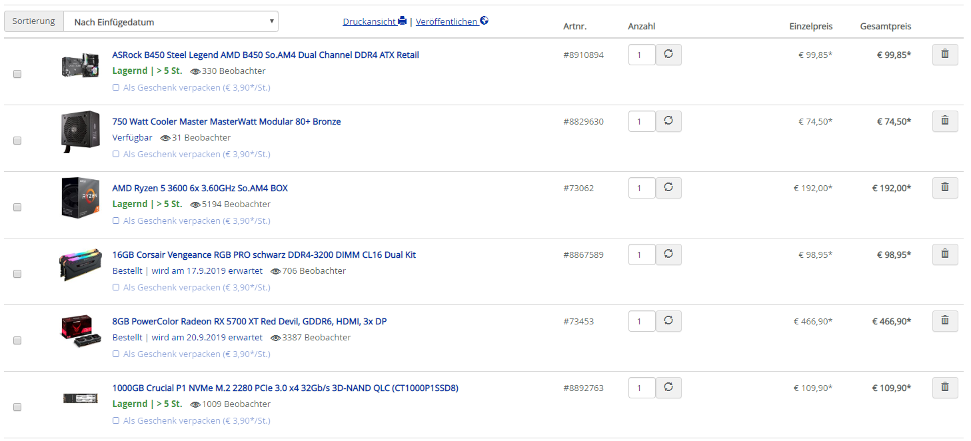This screenshot has height=441, width=971.
Task: Enable gift wrap for Crucial P1 SSD
Action: 116,420
